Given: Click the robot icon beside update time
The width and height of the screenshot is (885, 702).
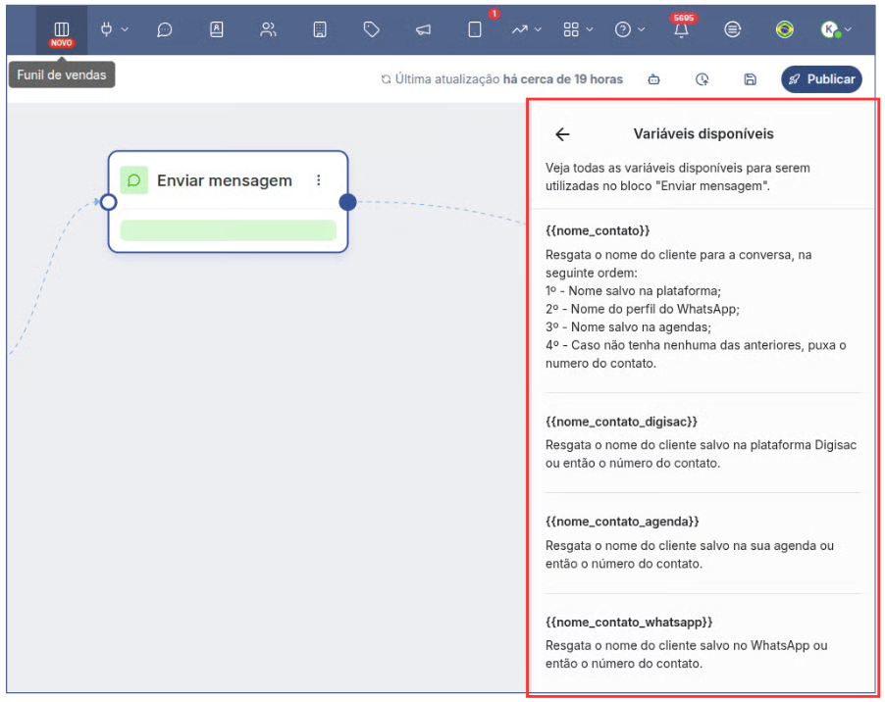Looking at the screenshot, I should point(654,79).
